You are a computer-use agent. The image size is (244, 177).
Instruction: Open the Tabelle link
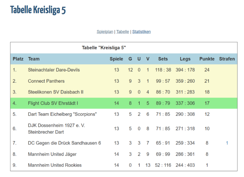click(123, 32)
